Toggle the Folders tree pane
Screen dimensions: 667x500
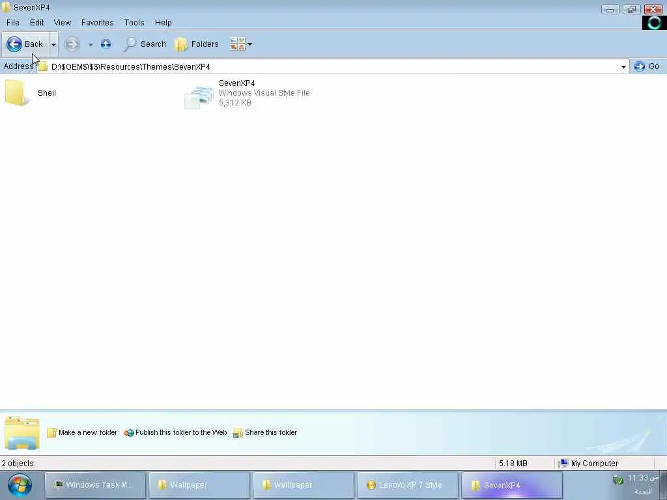coord(197,44)
